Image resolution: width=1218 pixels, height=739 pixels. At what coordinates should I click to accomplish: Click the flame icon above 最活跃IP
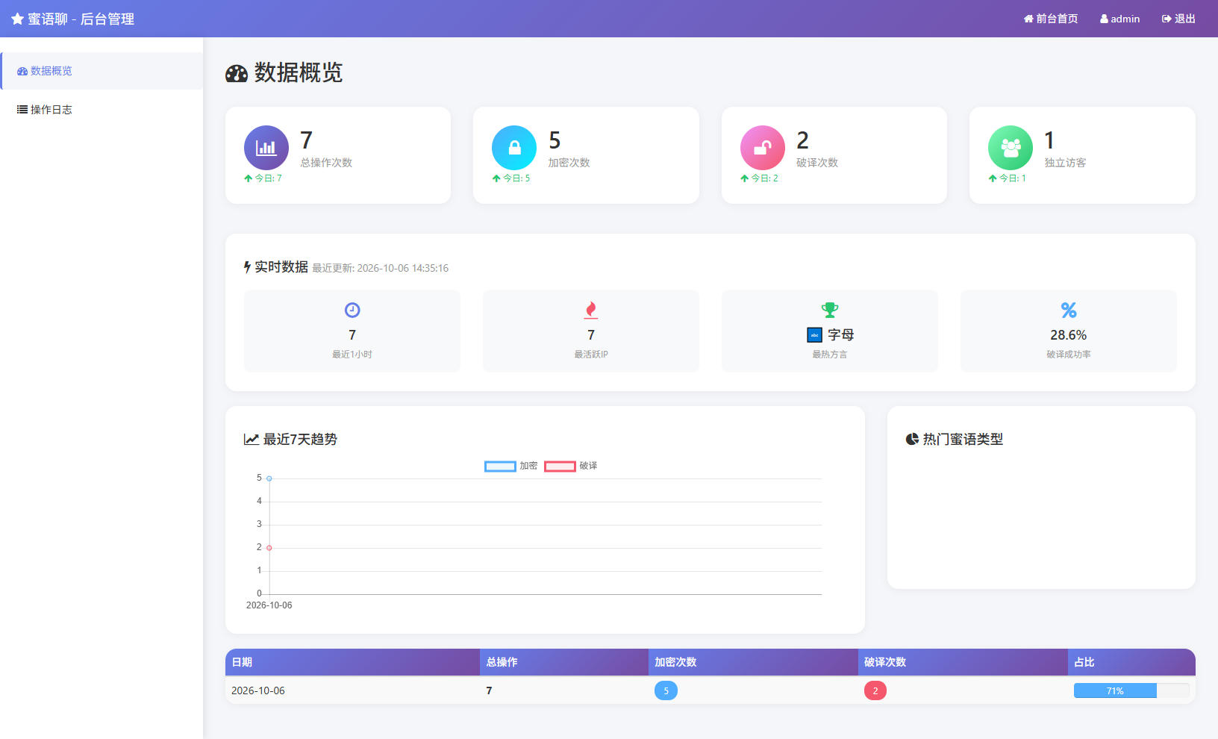591,310
